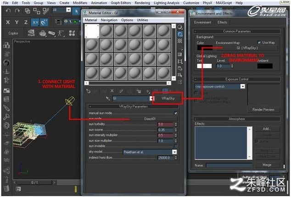Click the PhysX toolbar icon

pos(31,33)
